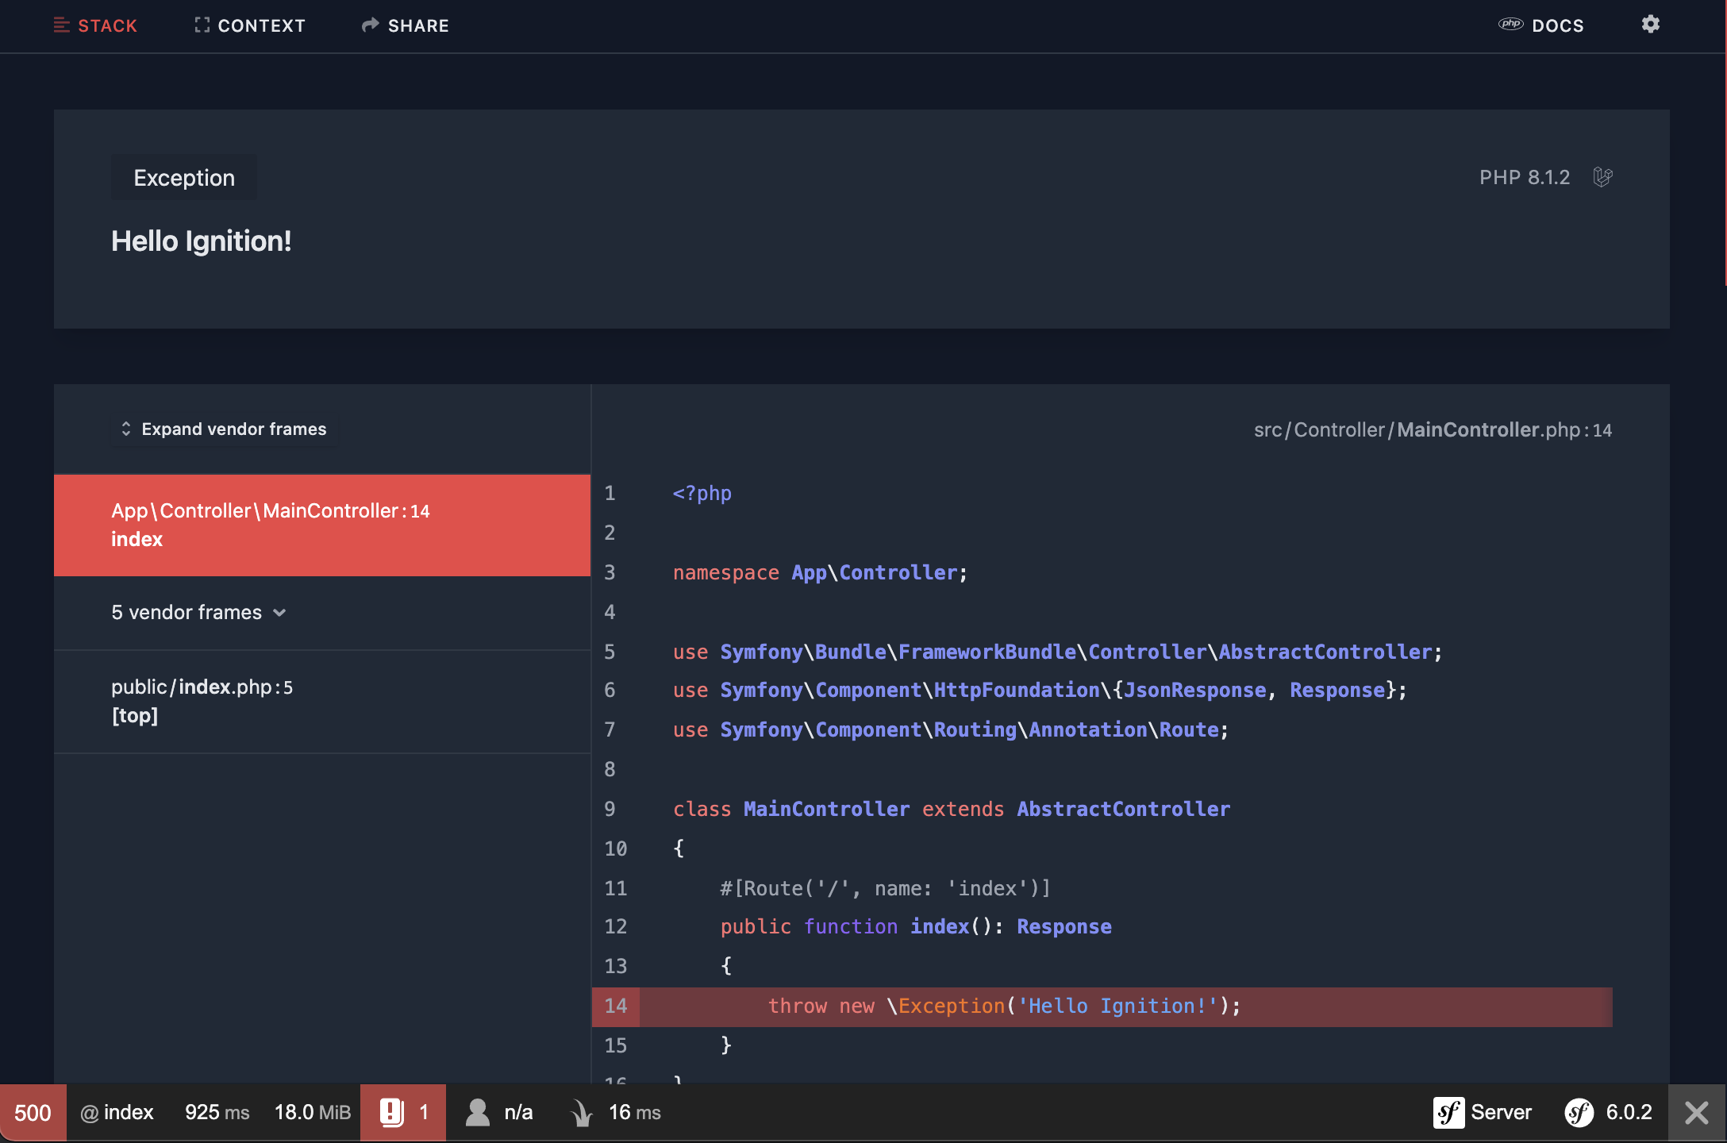The width and height of the screenshot is (1727, 1143).
Task: Open the Twig render time icon
Action: (x=582, y=1112)
